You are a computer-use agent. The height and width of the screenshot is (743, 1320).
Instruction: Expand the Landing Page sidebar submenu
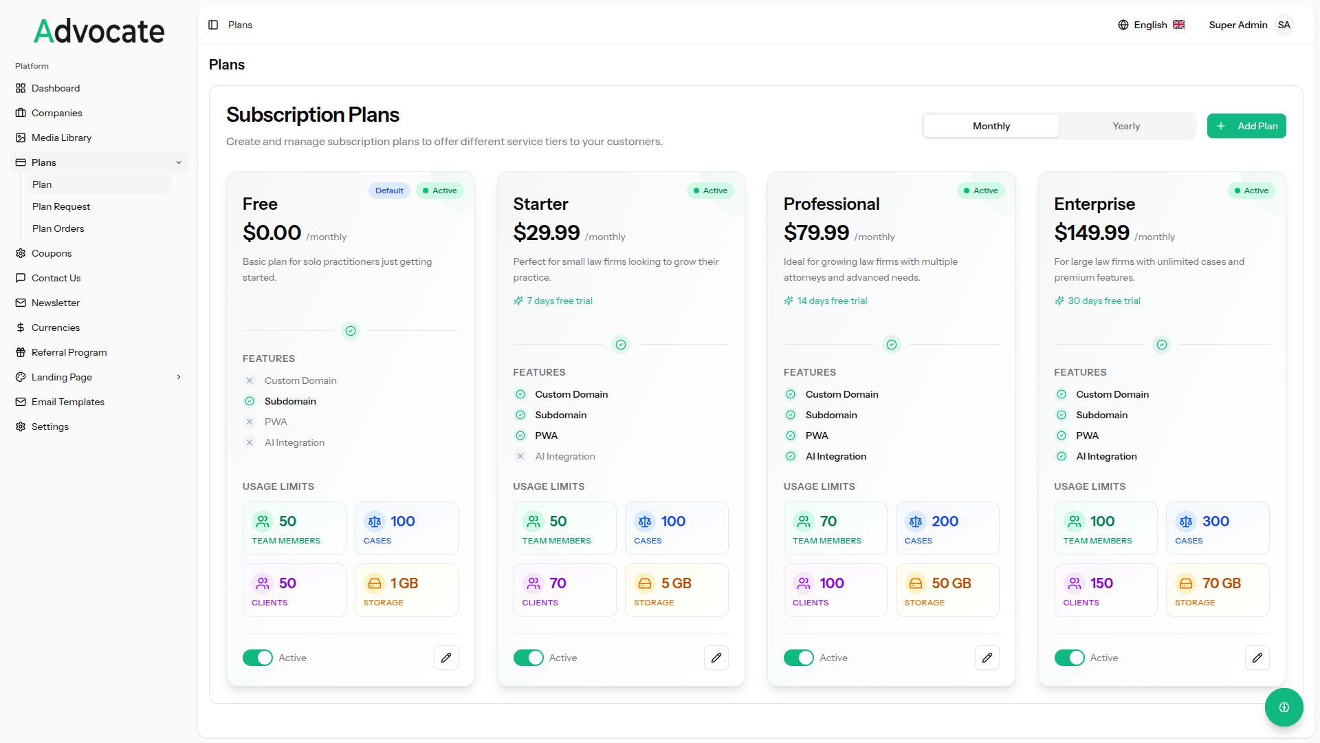[179, 377]
